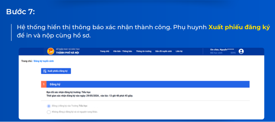Click the Đăng ký tuyển sinh breadcrumb
The width and height of the screenshot is (275, 122).
[44, 61]
